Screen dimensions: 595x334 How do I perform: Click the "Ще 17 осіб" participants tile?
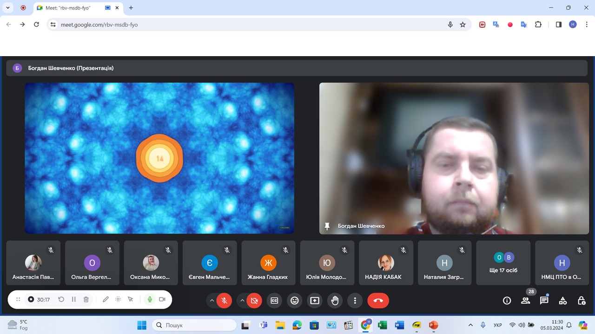pos(503,263)
